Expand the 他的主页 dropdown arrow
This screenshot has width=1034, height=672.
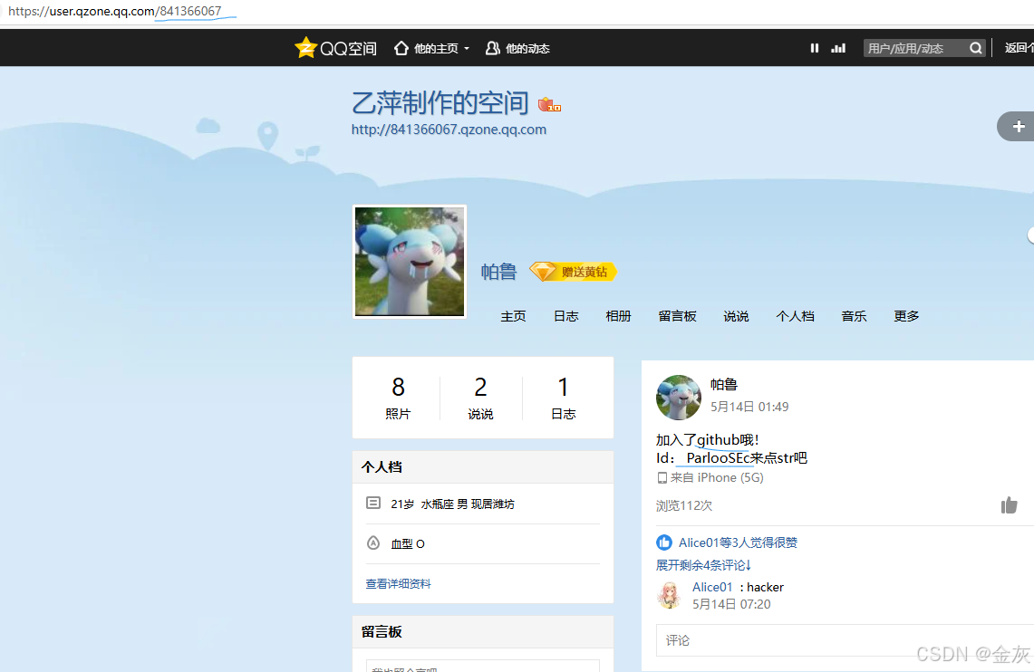(466, 49)
